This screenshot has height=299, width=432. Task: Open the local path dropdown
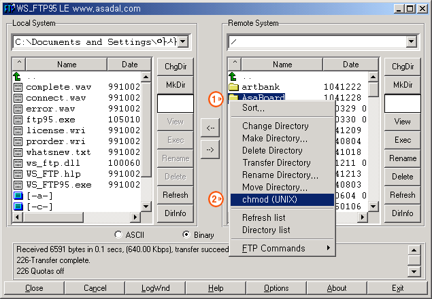pos(183,42)
